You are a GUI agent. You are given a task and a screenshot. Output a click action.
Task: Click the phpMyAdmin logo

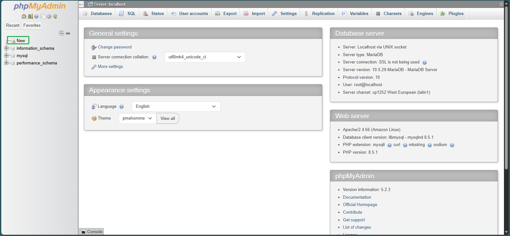[40, 6]
